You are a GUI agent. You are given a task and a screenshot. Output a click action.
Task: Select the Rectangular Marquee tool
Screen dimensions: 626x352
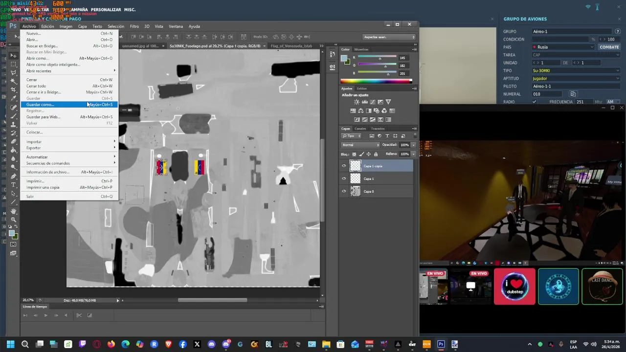[x=14, y=63]
